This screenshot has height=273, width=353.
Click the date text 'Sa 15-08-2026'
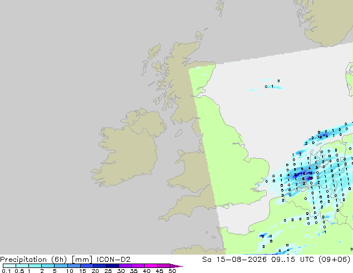click(234, 260)
